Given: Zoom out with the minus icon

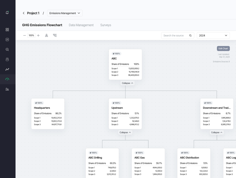Looking at the screenshot, I should (24, 36).
